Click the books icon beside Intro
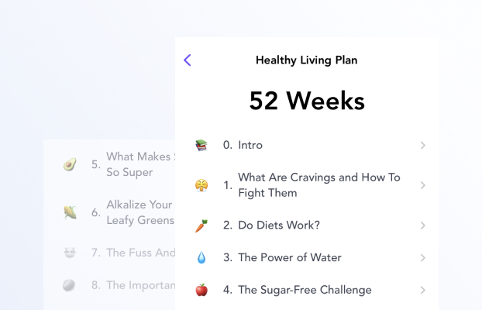The width and height of the screenshot is (482, 310). point(201,145)
